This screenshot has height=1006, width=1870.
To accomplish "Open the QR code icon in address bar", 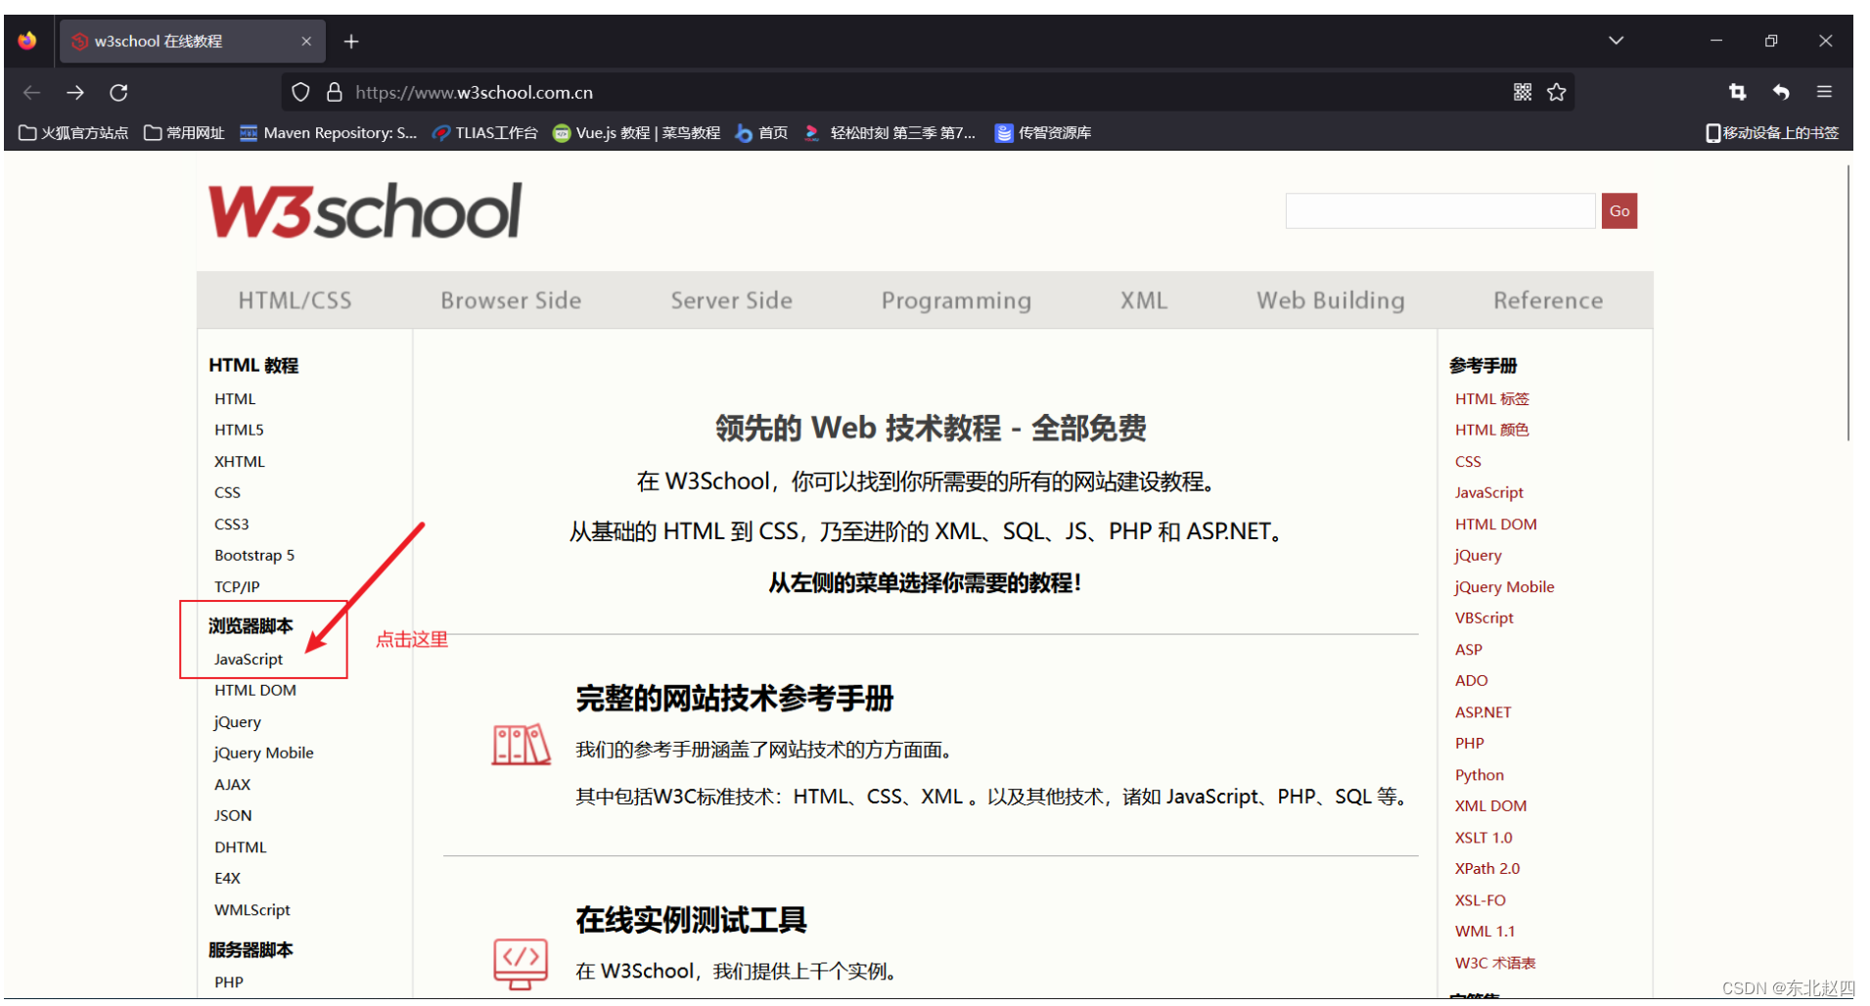I will tap(1523, 92).
